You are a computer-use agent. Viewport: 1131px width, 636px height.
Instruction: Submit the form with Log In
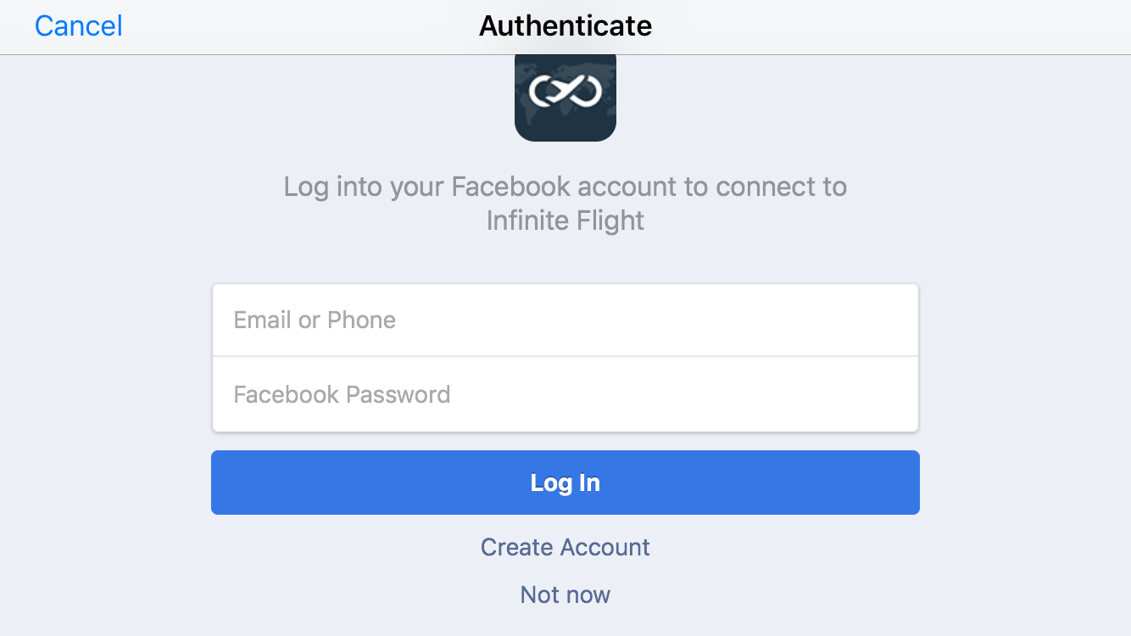[565, 483]
